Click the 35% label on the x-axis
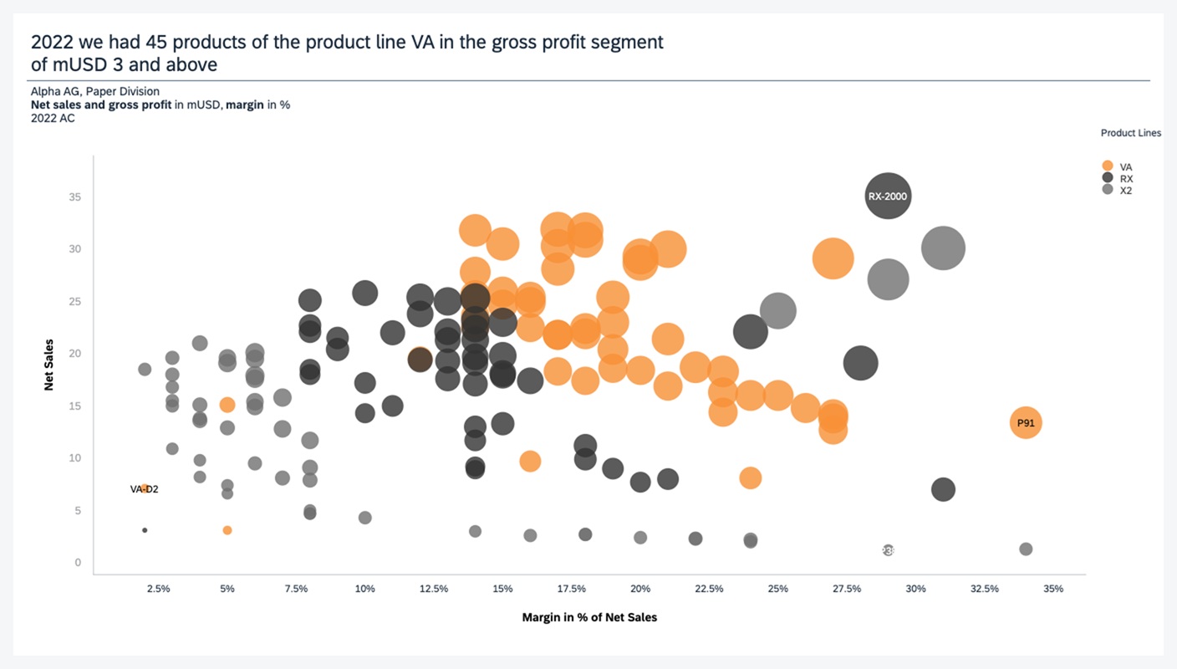 (x=1053, y=589)
